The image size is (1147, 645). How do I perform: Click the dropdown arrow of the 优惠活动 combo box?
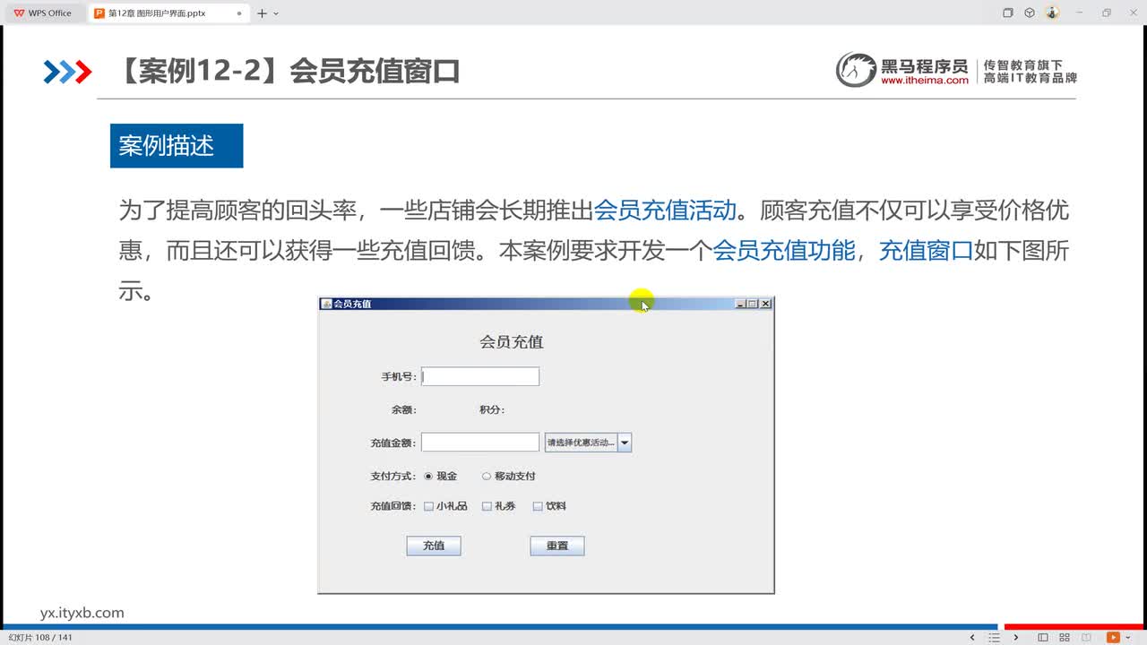[x=625, y=443]
